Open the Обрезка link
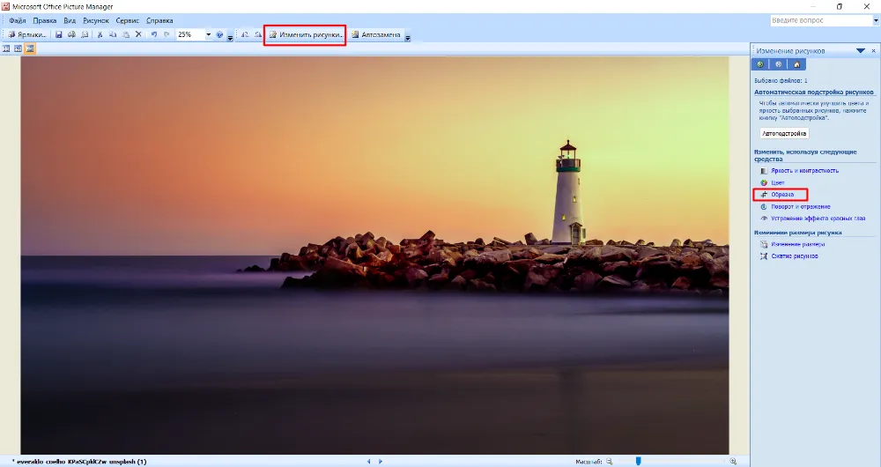881x467 pixels. pos(782,195)
